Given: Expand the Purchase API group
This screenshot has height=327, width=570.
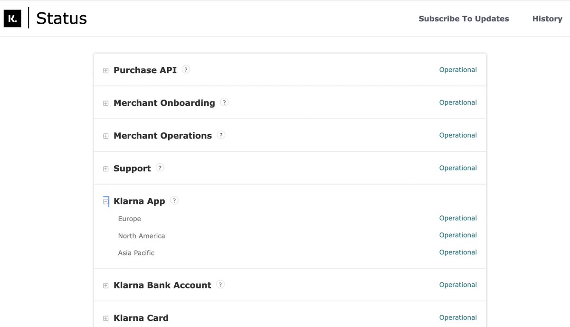Looking at the screenshot, I should [106, 71].
